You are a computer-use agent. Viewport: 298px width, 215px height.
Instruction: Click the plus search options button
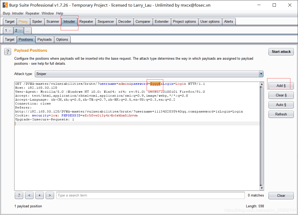tap(40, 195)
